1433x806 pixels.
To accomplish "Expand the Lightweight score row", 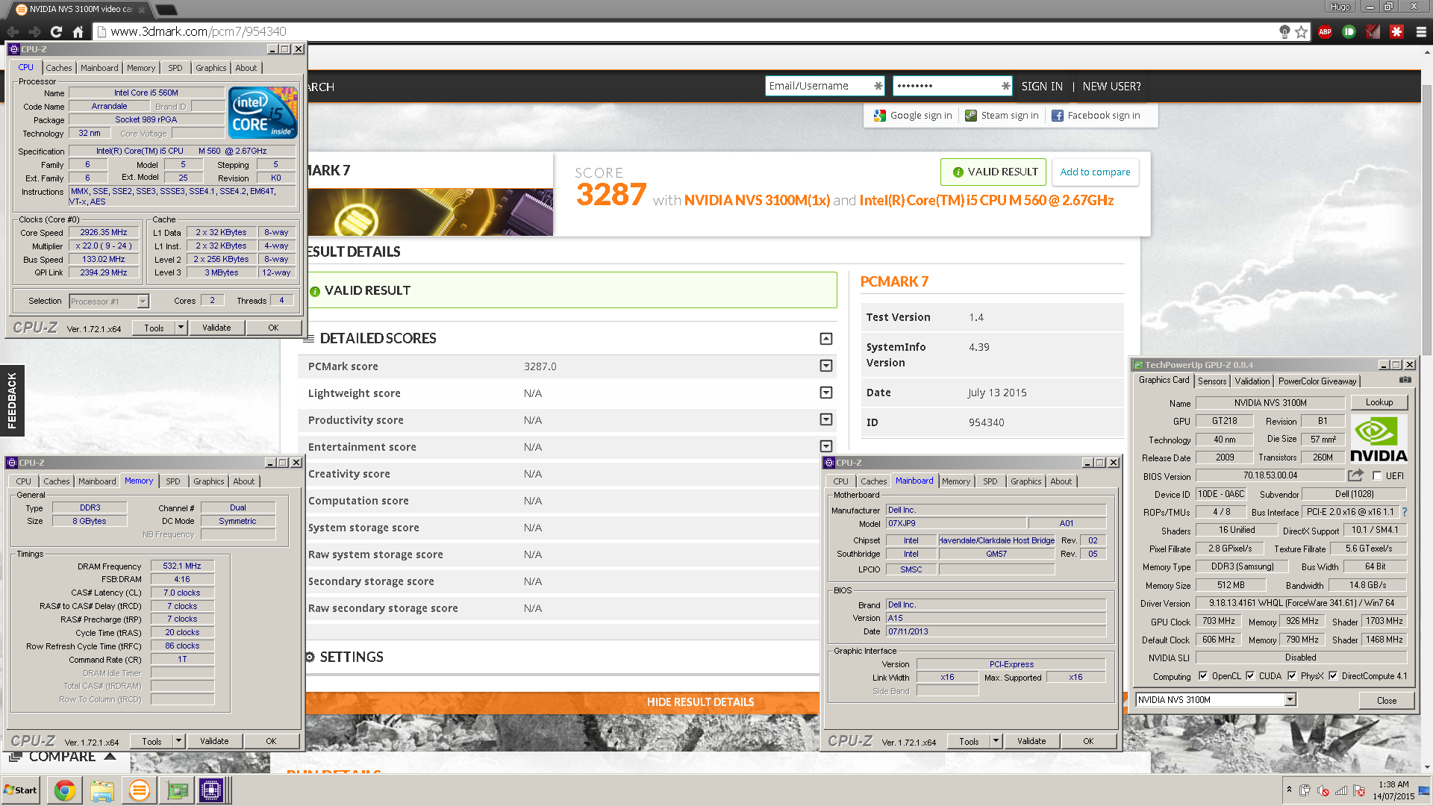I will [826, 393].
